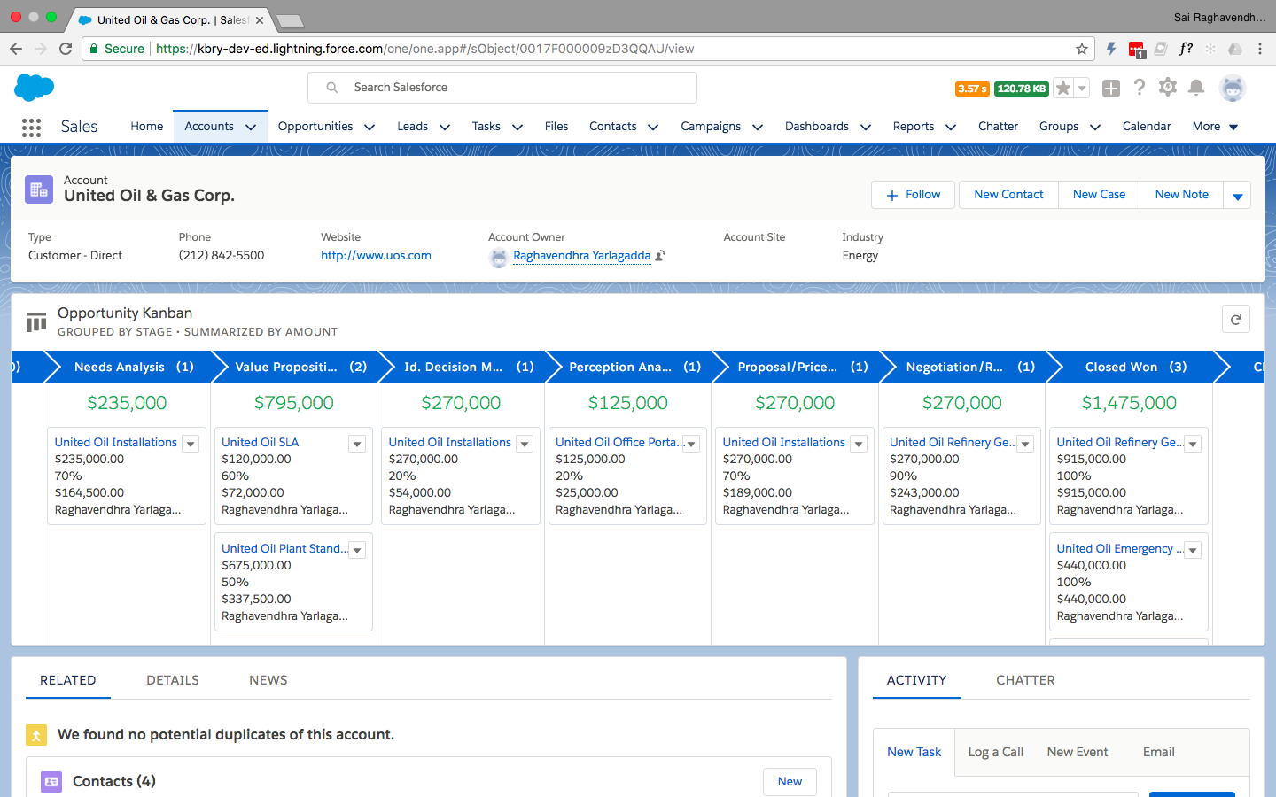This screenshot has width=1276, height=797.
Task: Switch to the NEWS tab
Action: point(268,680)
